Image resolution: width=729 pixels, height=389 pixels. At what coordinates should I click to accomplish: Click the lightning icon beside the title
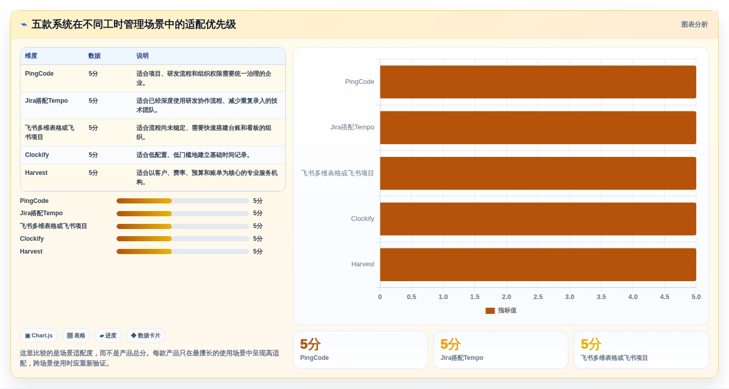tap(24, 25)
